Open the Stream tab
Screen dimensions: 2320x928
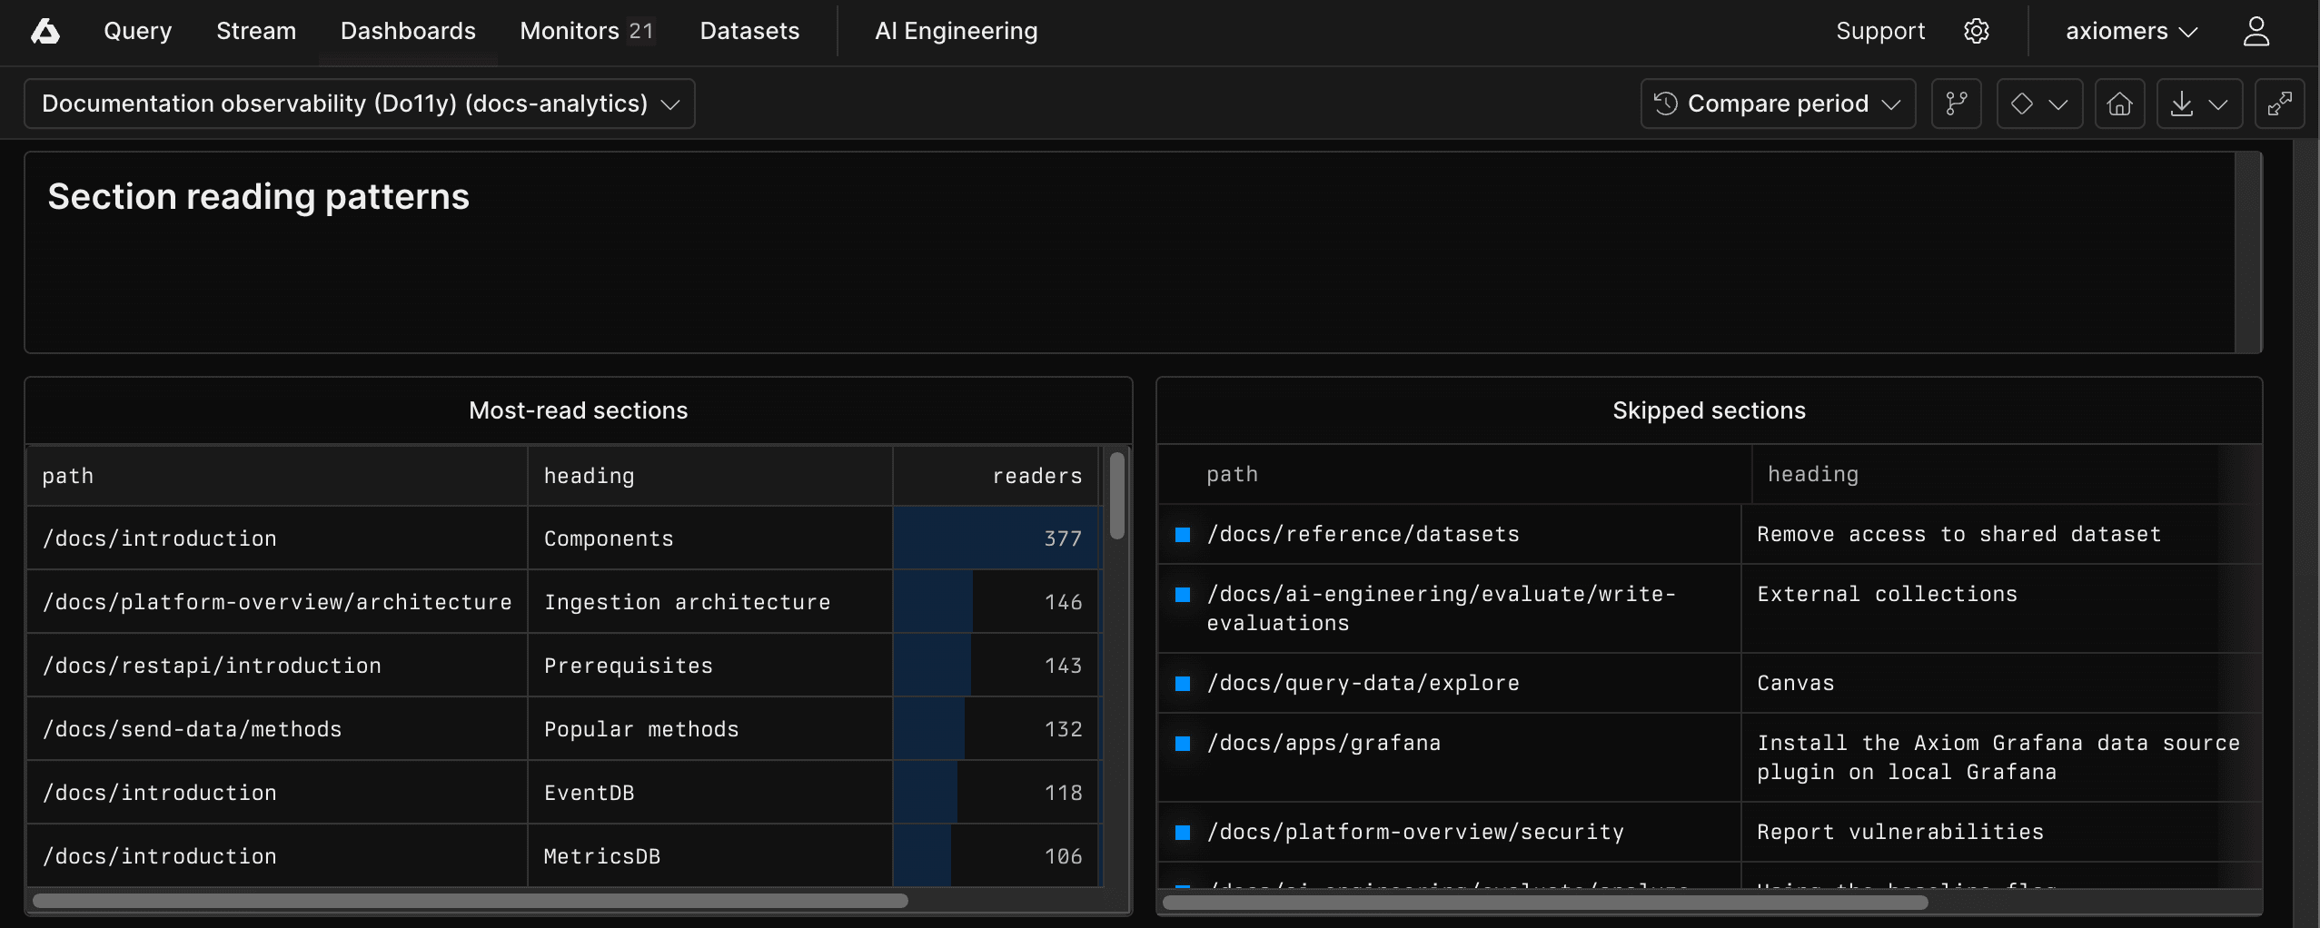click(256, 31)
